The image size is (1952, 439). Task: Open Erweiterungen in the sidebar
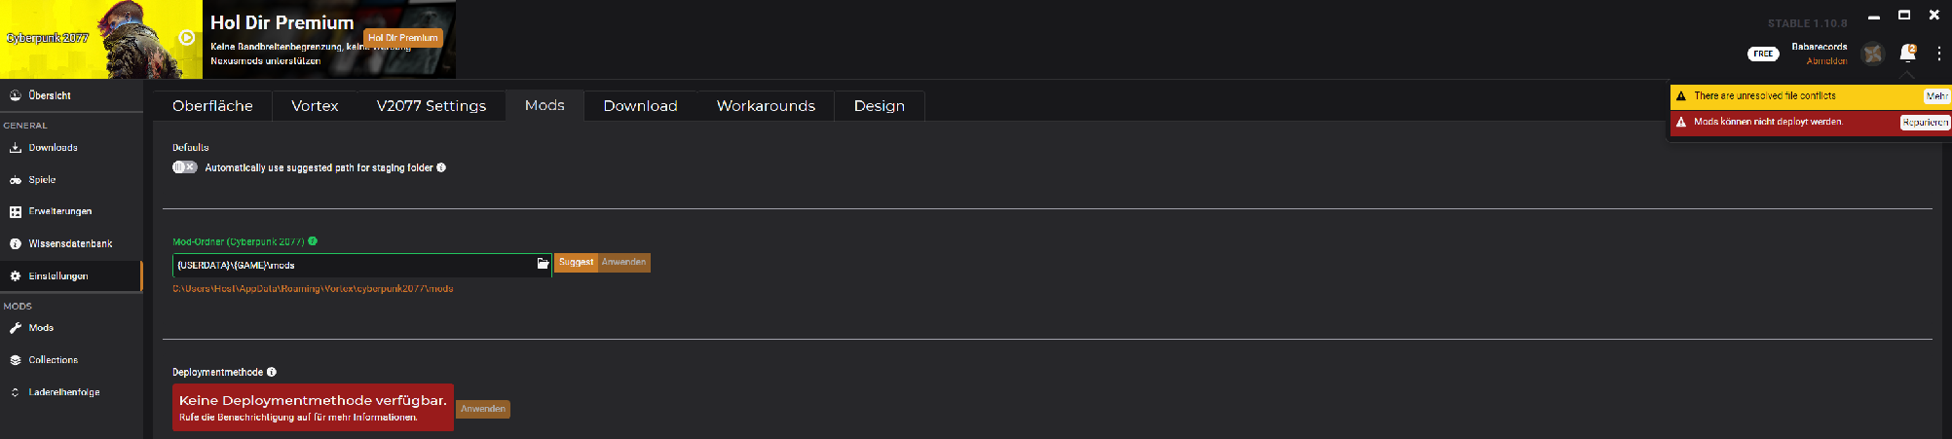pyautogui.click(x=59, y=211)
